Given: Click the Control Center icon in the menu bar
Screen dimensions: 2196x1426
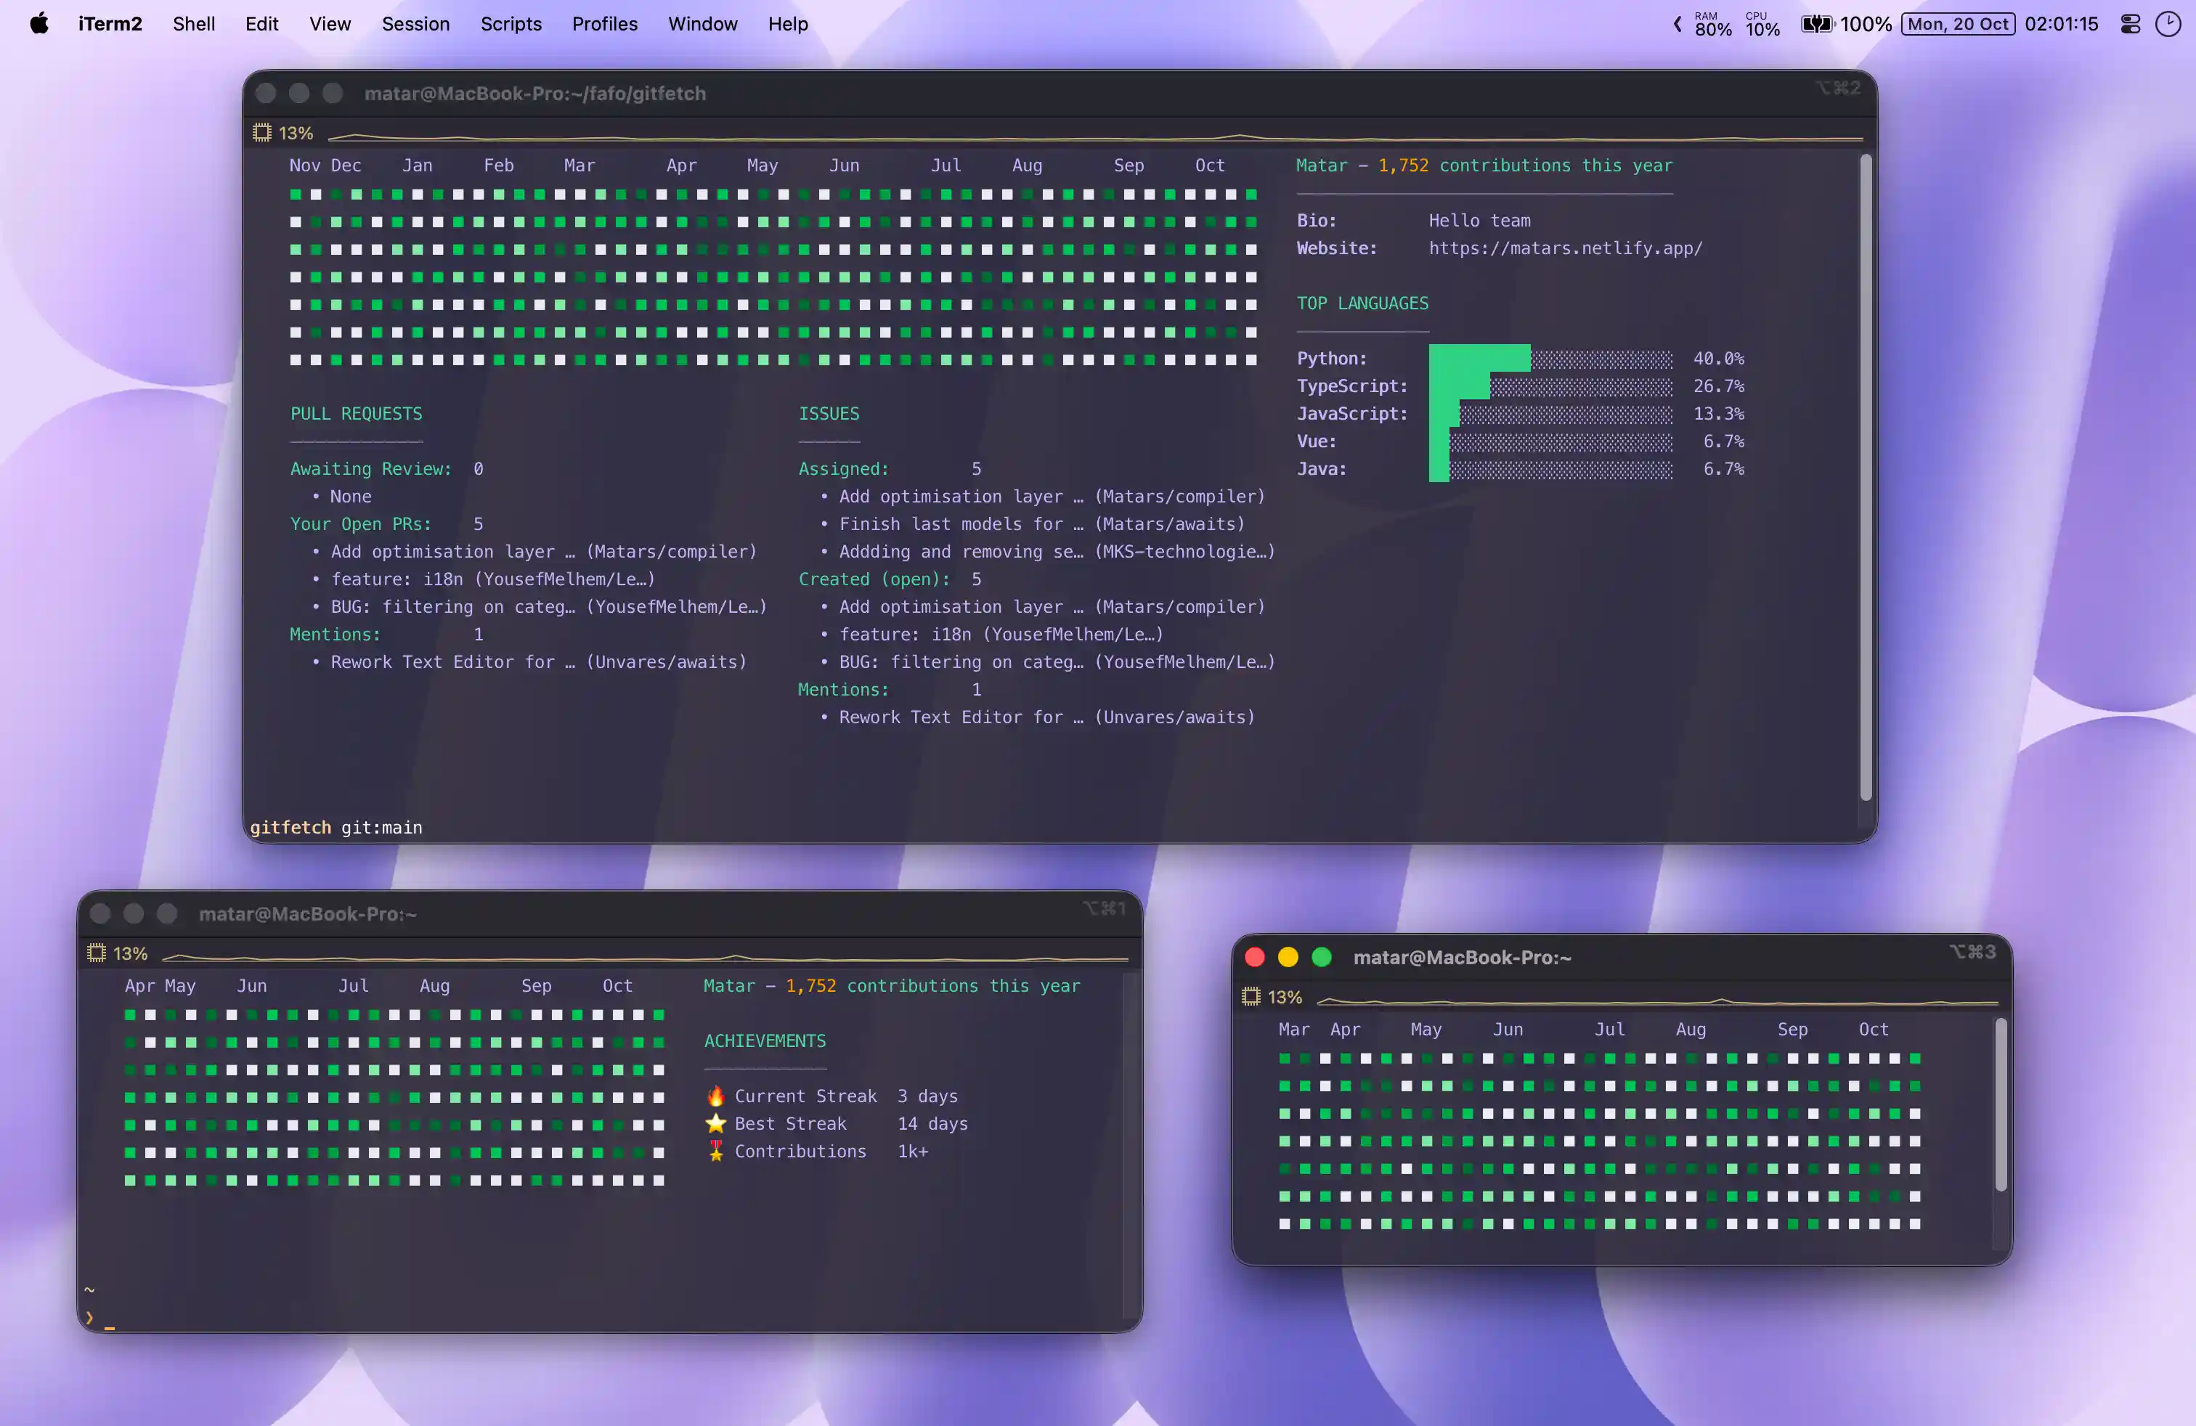Looking at the screenshot, I should 2130,23.
